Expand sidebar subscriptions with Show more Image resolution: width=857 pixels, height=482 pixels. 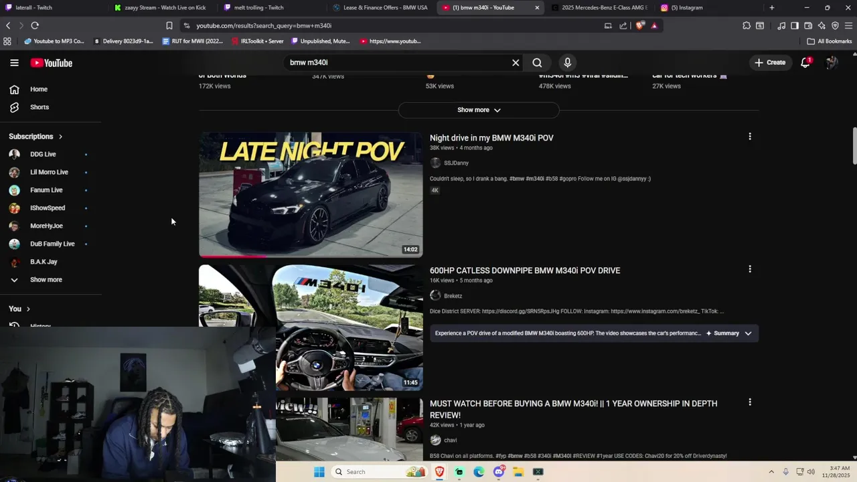46,280
